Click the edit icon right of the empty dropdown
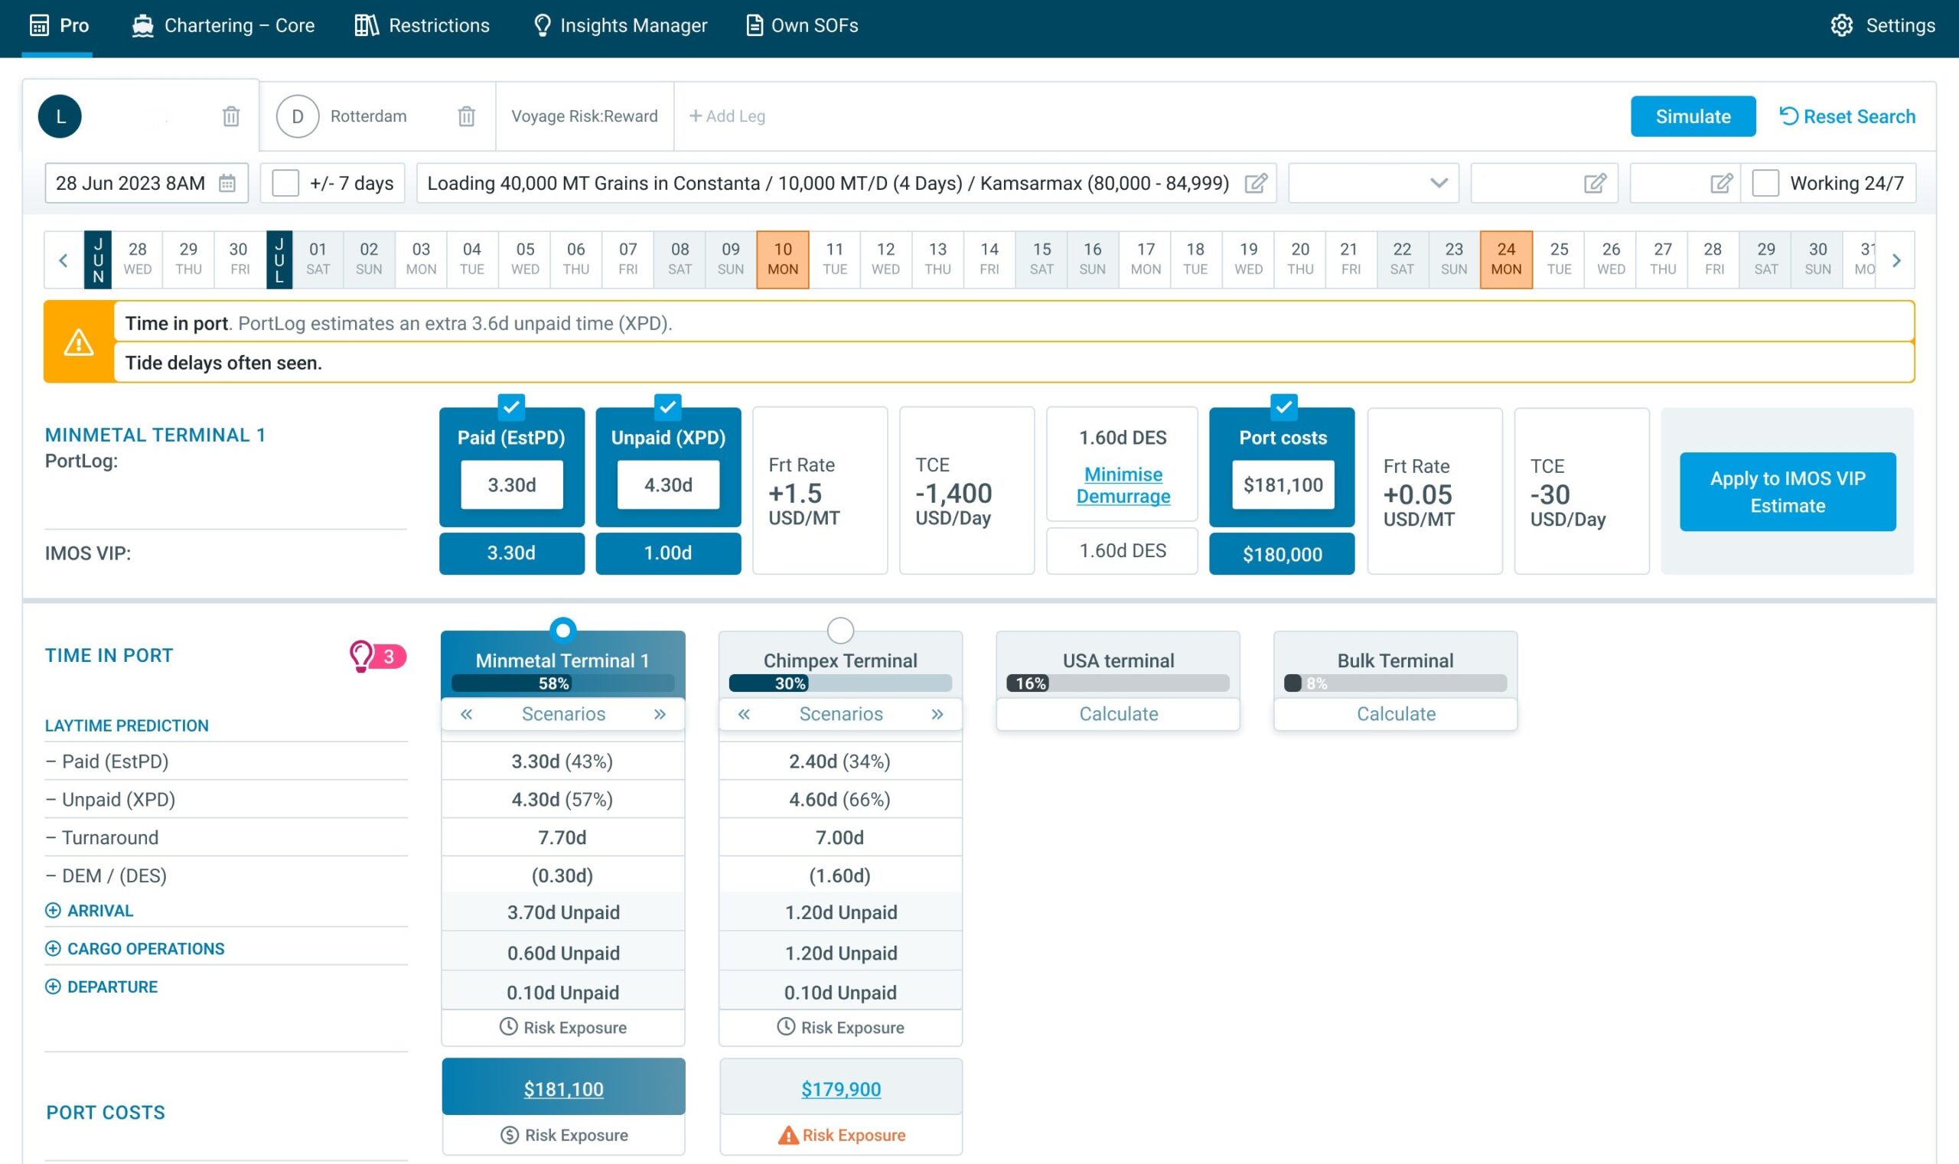This screenshot has width=1959, height=1164. (1594, 183)
